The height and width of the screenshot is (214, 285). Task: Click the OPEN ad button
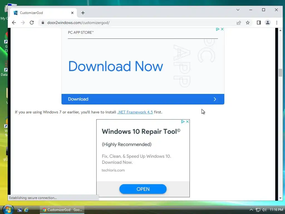[143, 189]
